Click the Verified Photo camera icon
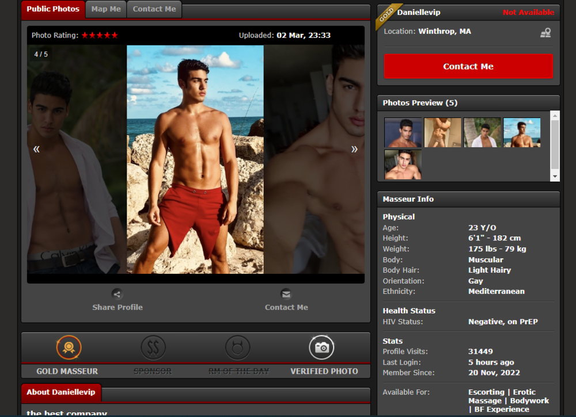 pos(322,347)
